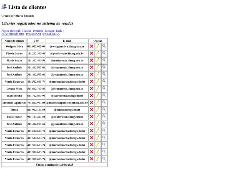Select the 'E-mail' column header

[67, 41]
